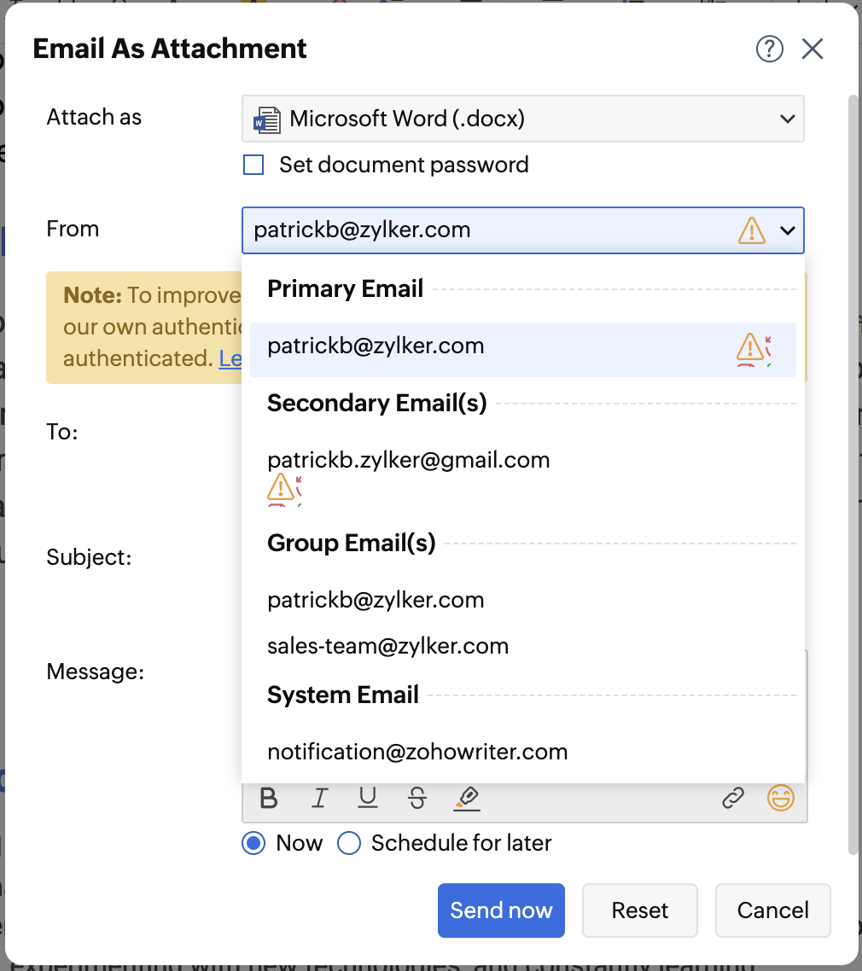
Task: Click the Microsoft Word document icon
Action: pyautogui.click(x=267, y=119)
